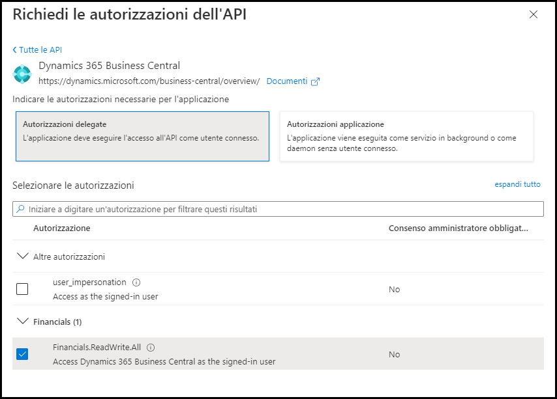557x399 pixels.
Task: Click espandi tutto to expand all groups
Action: 517,184
